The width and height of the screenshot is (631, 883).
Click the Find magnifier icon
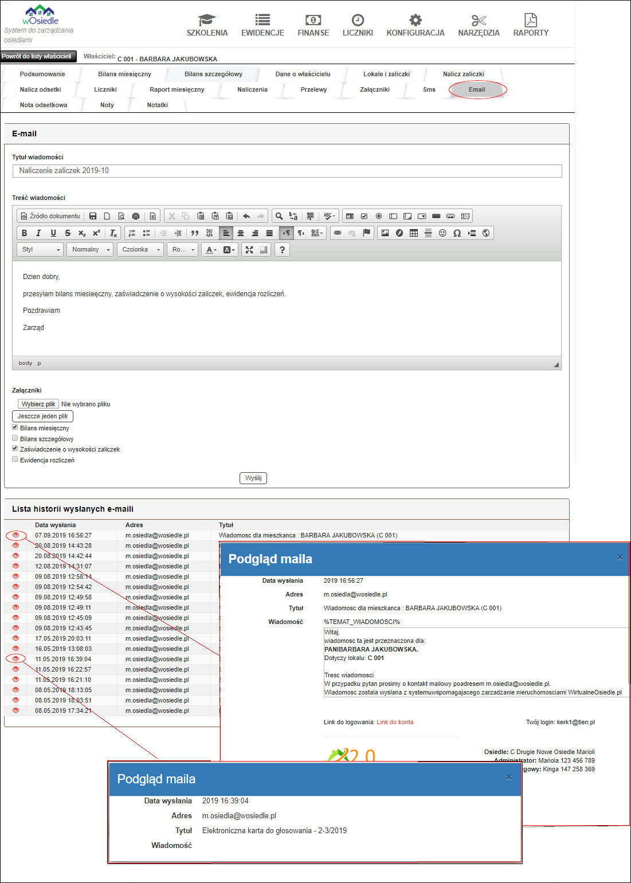point(279,216)
